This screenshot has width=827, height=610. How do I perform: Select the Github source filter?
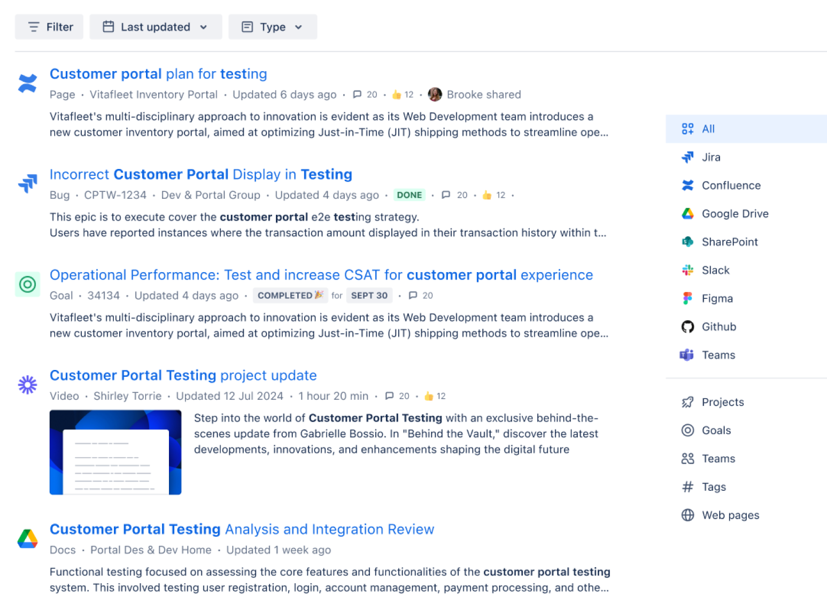click(687, 327)
